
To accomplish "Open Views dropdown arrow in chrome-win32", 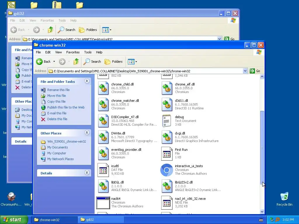I will 136,62.
